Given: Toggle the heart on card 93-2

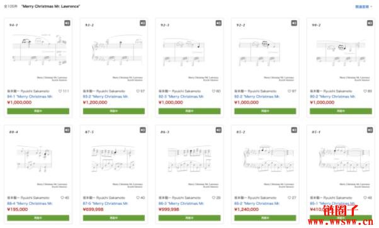Looking at the screenshot, I should 138,91.
